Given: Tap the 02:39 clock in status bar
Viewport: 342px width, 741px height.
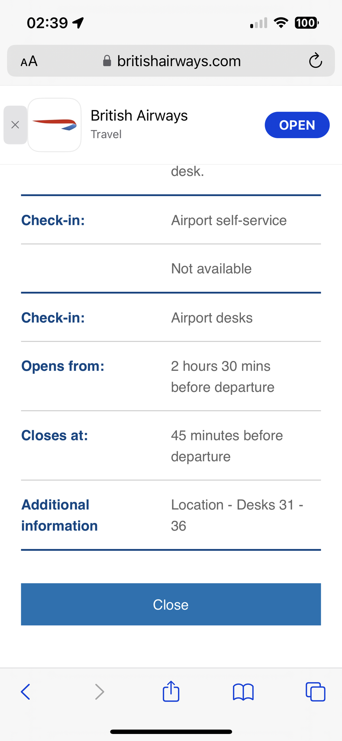Looking at the screenshot, I should tap(47, 23).
